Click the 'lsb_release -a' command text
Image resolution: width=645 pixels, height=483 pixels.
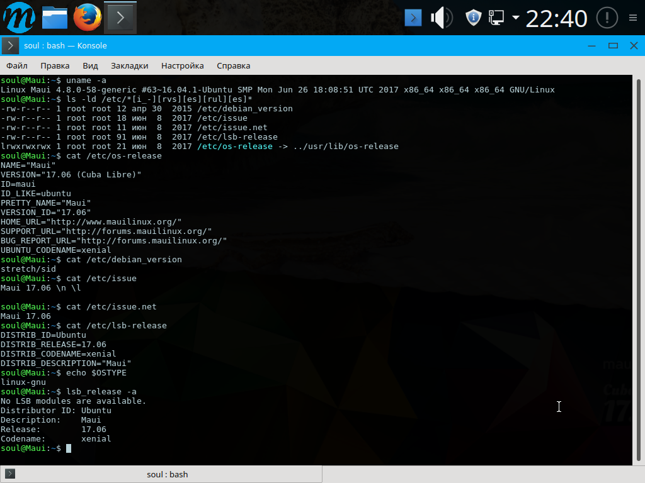(x=101, y=392)
